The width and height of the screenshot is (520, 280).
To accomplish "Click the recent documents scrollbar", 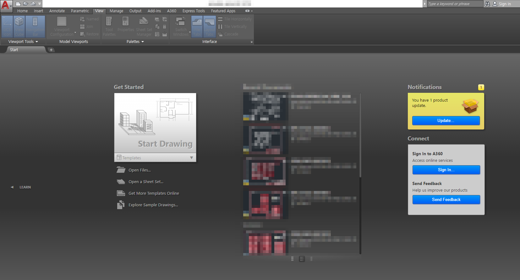I will pyautogui.click(x=360, y=173).
